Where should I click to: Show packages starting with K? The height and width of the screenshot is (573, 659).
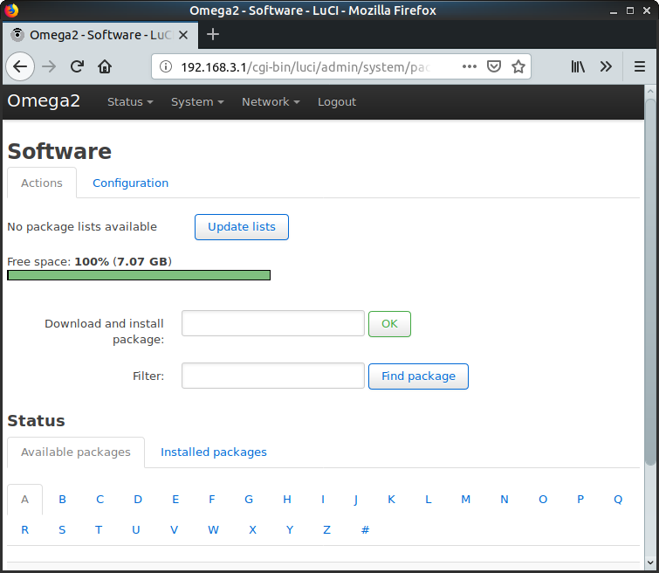[x=391, y=500]
